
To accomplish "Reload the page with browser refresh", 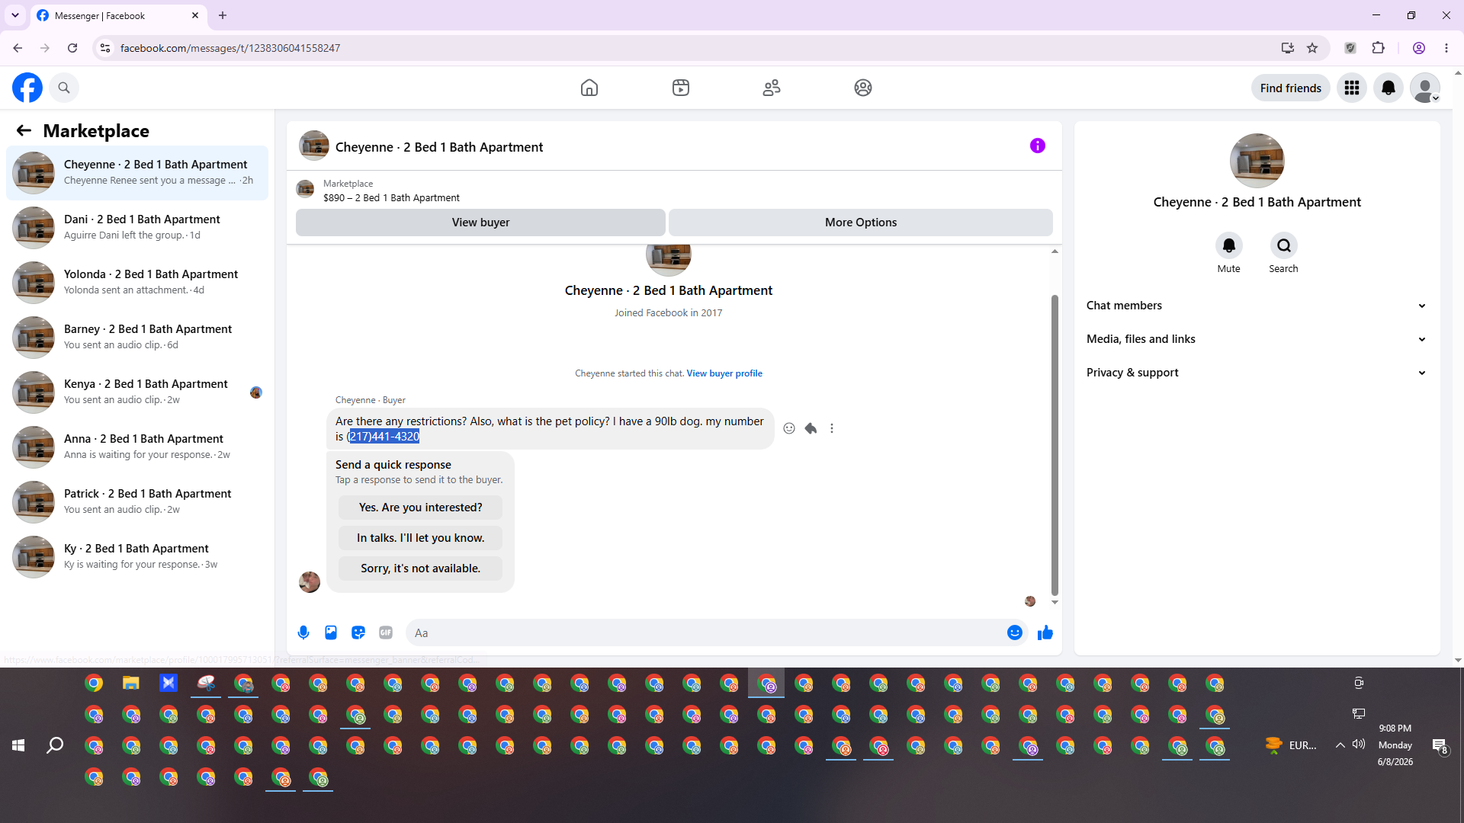I will click(x=72, y=48).
